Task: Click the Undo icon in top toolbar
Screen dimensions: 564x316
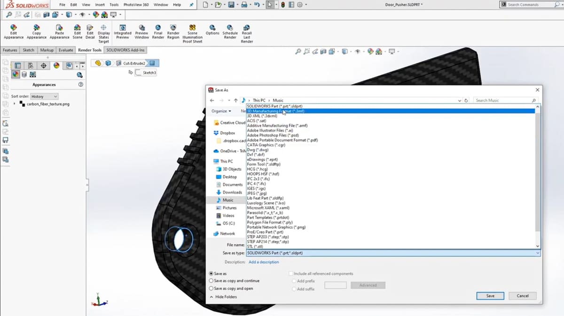Action: 257,5
